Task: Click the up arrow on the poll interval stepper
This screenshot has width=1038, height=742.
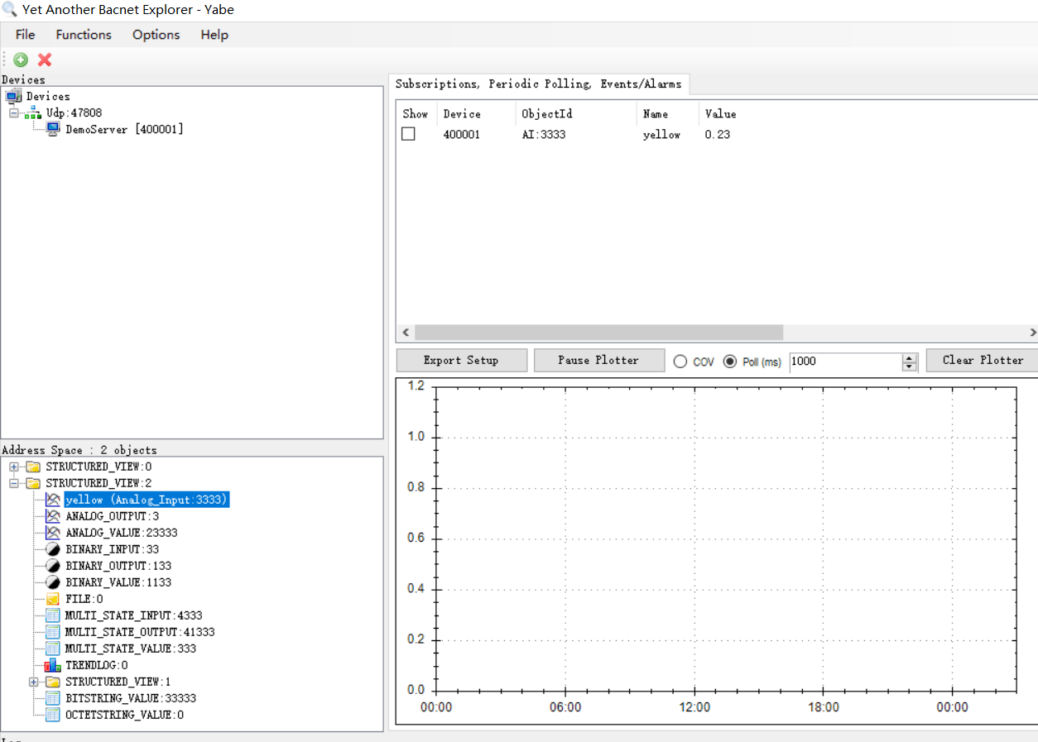Action: pyautogui.click(x=908, y=357)
